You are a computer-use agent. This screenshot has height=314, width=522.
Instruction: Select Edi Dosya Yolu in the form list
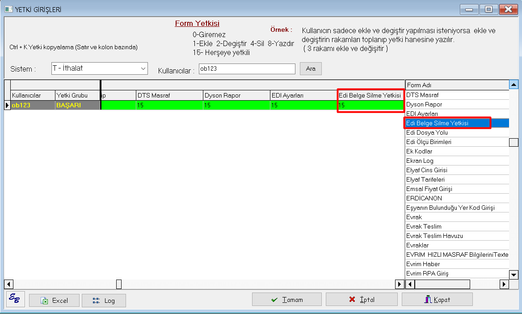pos(427,132)
